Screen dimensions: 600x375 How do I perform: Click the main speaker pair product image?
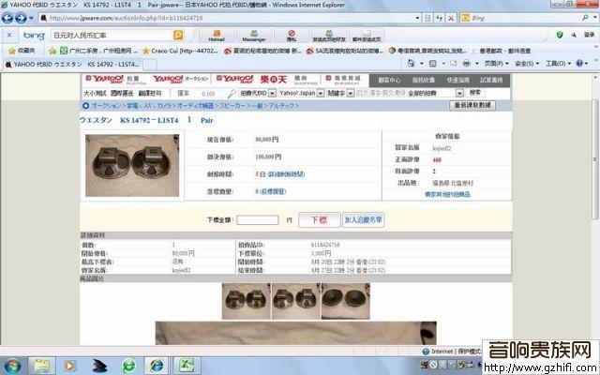132,165
